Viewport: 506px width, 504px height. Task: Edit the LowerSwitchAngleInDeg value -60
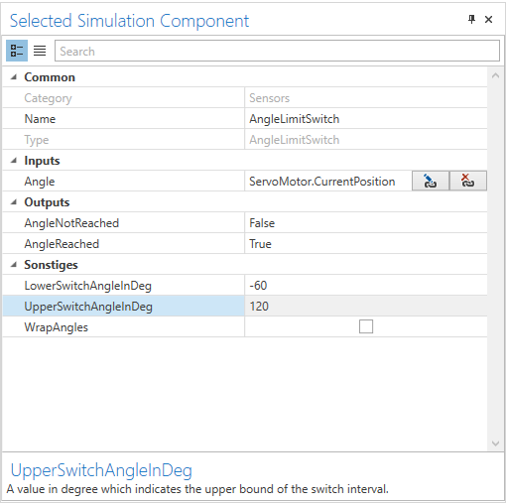(x=258, y=286)
